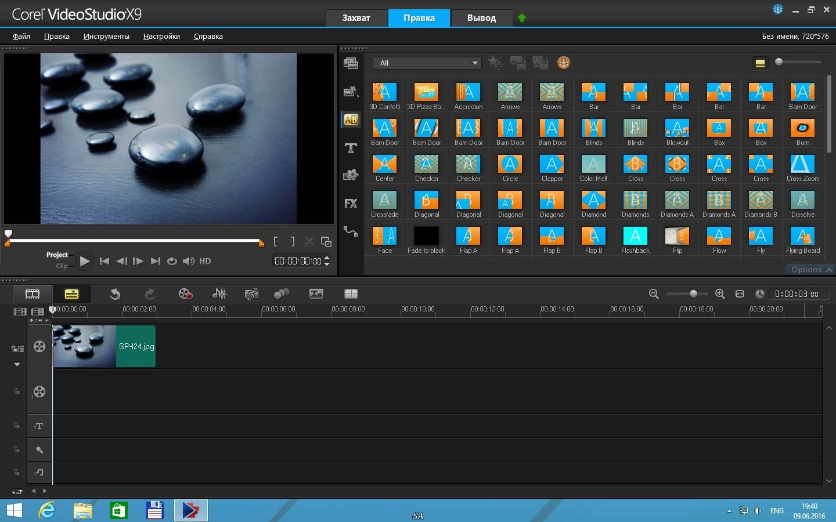Add transition to favorites

click(x=495, y=63)
